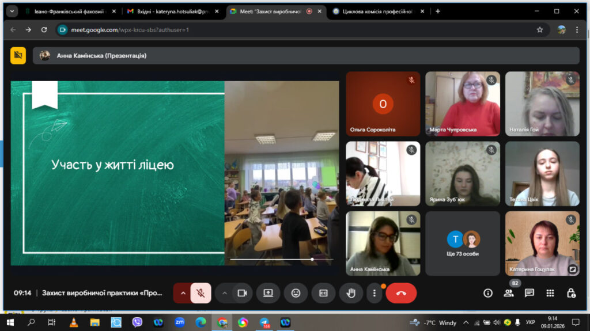Open meeting details info icon
The width and height of the screenshot is (590, 331).
tap(487, 293)
